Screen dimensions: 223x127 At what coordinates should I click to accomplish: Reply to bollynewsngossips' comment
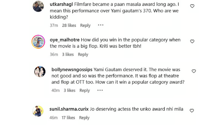click(84, 90)
